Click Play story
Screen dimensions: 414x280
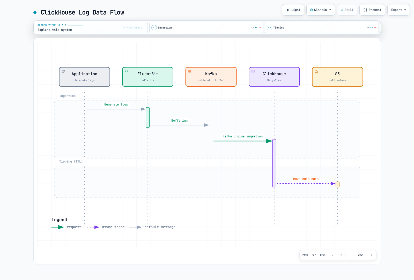[x=133, y=27]
